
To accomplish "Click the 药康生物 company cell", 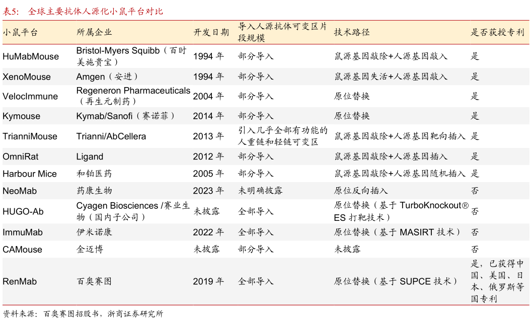I will click(94, 191).
